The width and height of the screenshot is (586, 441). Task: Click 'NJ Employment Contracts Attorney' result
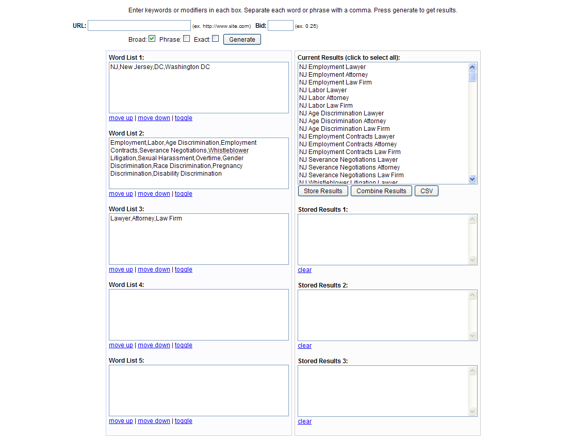point(348,144)
